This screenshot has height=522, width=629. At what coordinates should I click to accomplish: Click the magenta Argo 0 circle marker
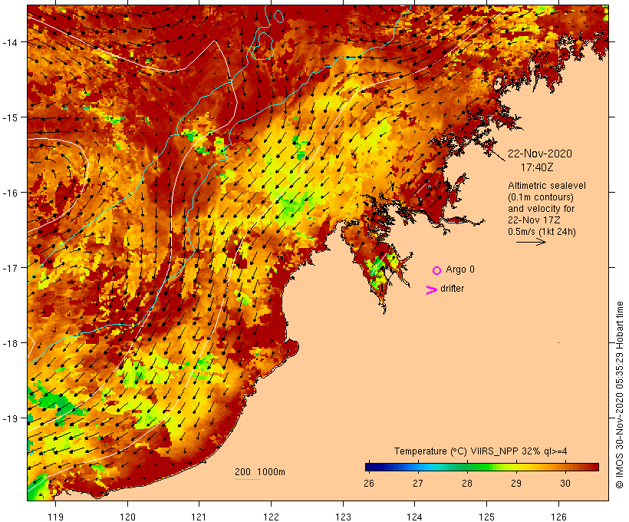tap(437, 270)
